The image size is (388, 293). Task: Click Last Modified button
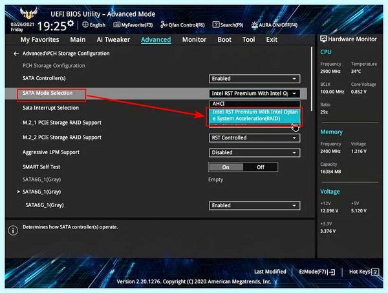coord(270,272)
